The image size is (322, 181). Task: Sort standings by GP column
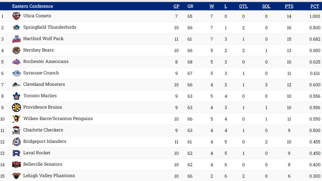click(x=176, y=6)
